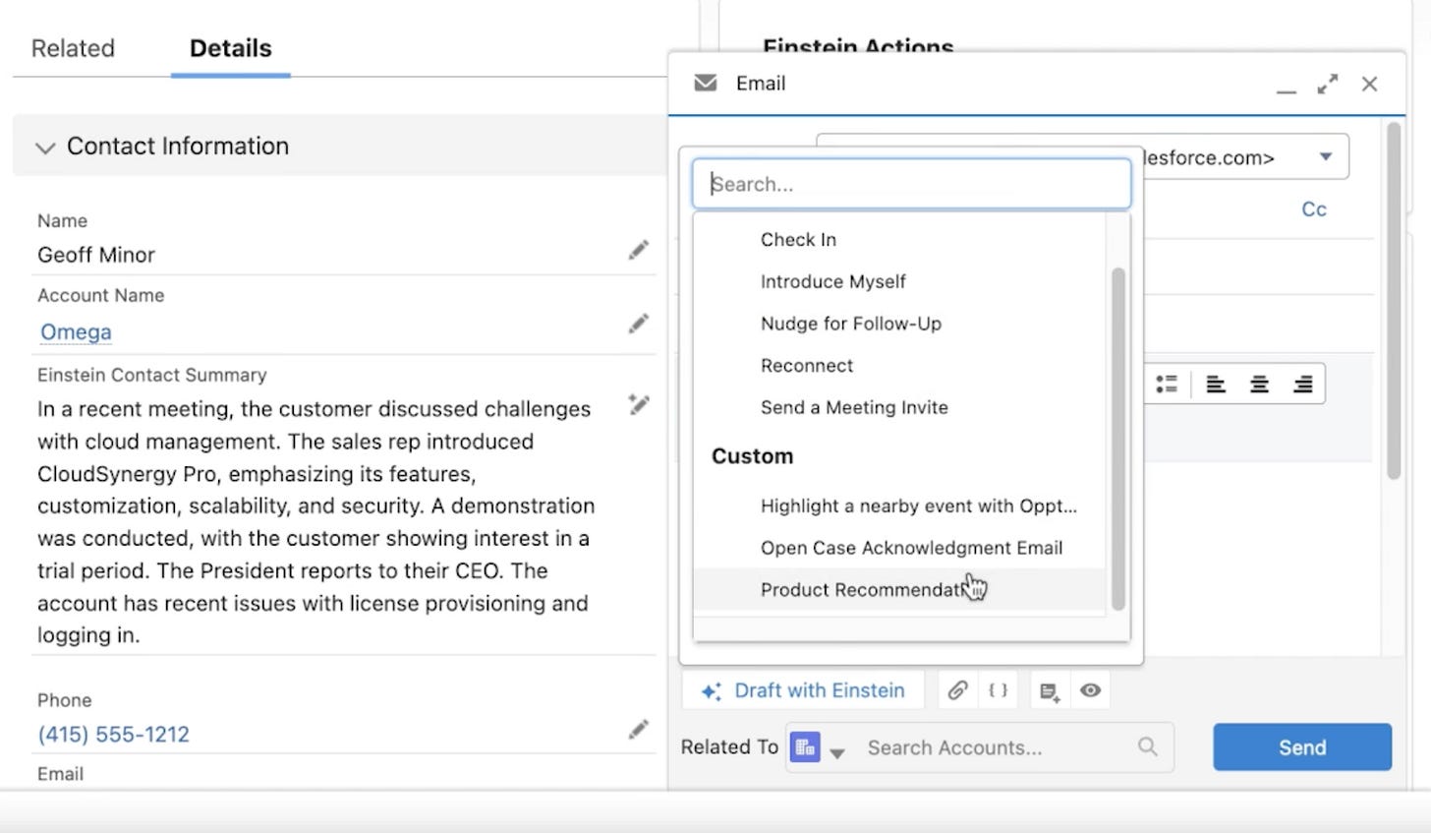Open Related To object type dropdown
1431x833 pixels.
(x=836, y=753)
